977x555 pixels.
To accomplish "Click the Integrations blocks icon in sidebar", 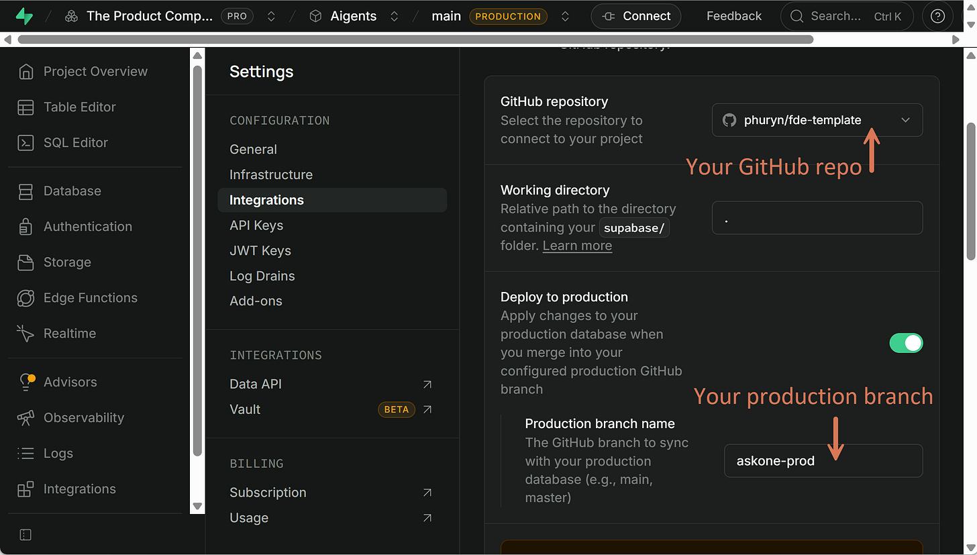I will [x=25, y=489].
